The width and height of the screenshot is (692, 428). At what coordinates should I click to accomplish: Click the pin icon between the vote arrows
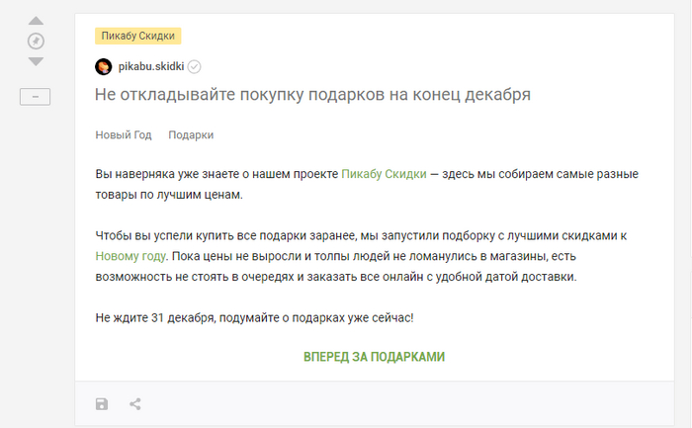(36, 41)
